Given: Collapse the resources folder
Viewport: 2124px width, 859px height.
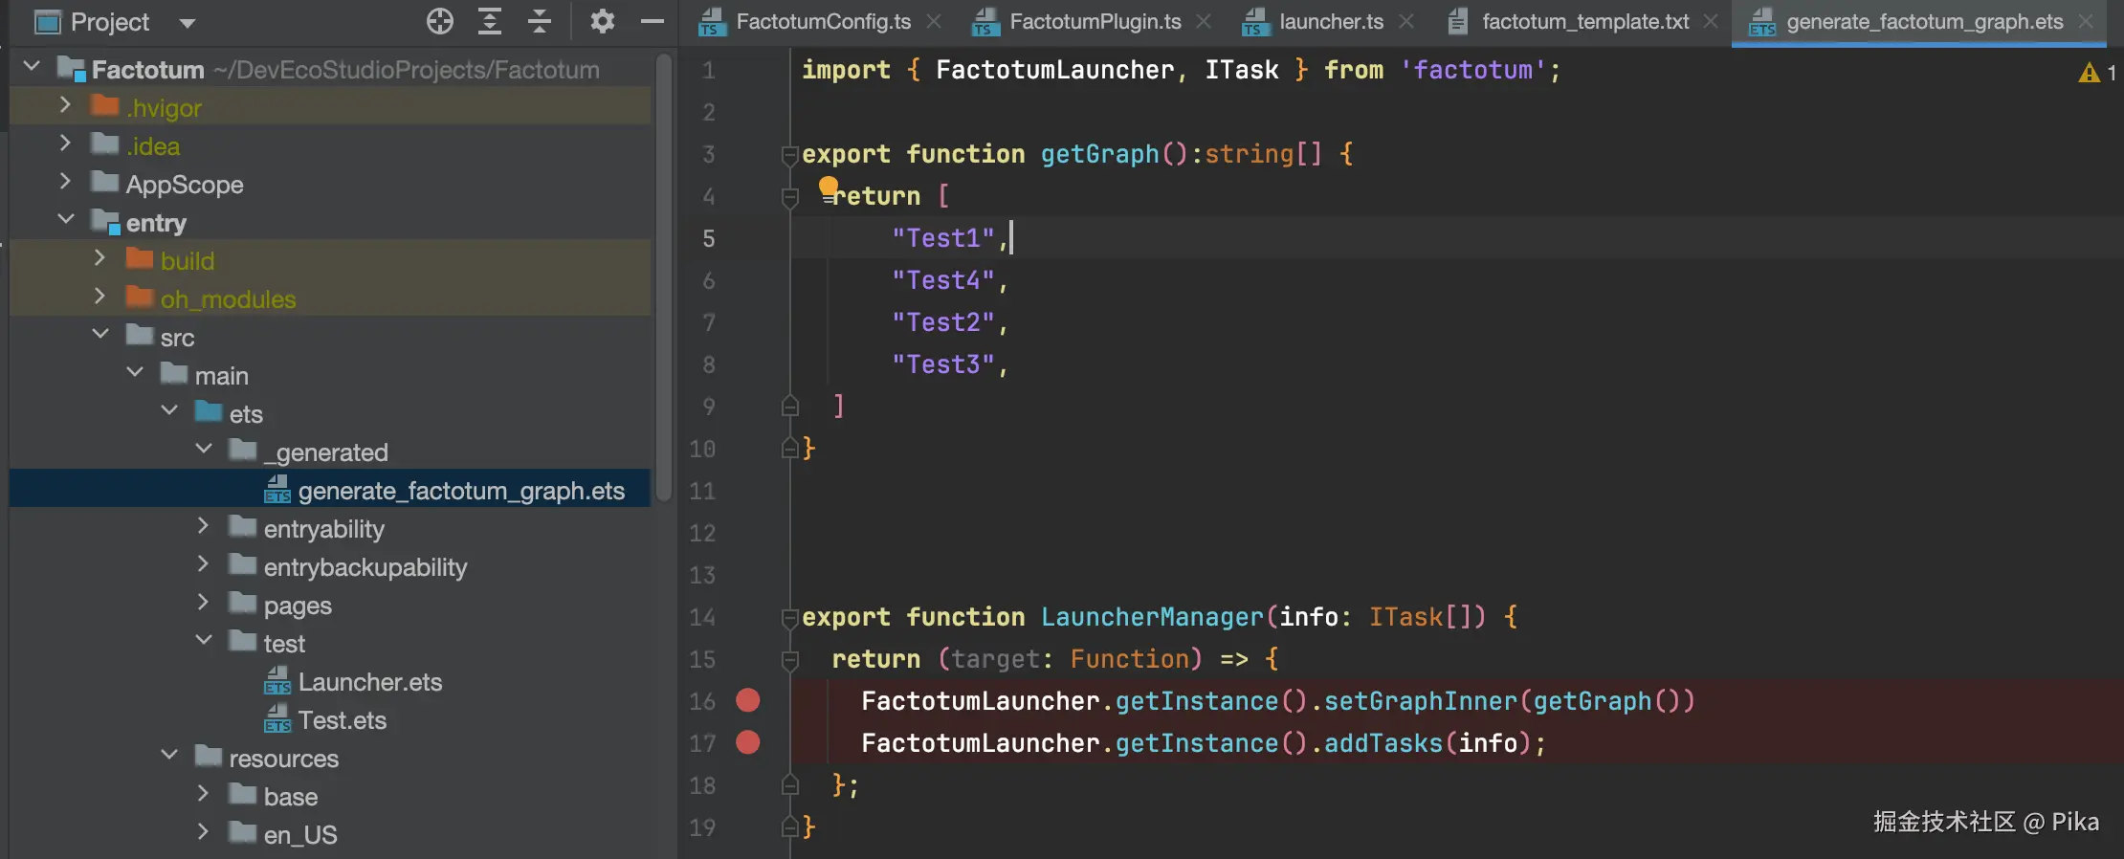Looking at the screenshot, I should (x=169, y=755).
